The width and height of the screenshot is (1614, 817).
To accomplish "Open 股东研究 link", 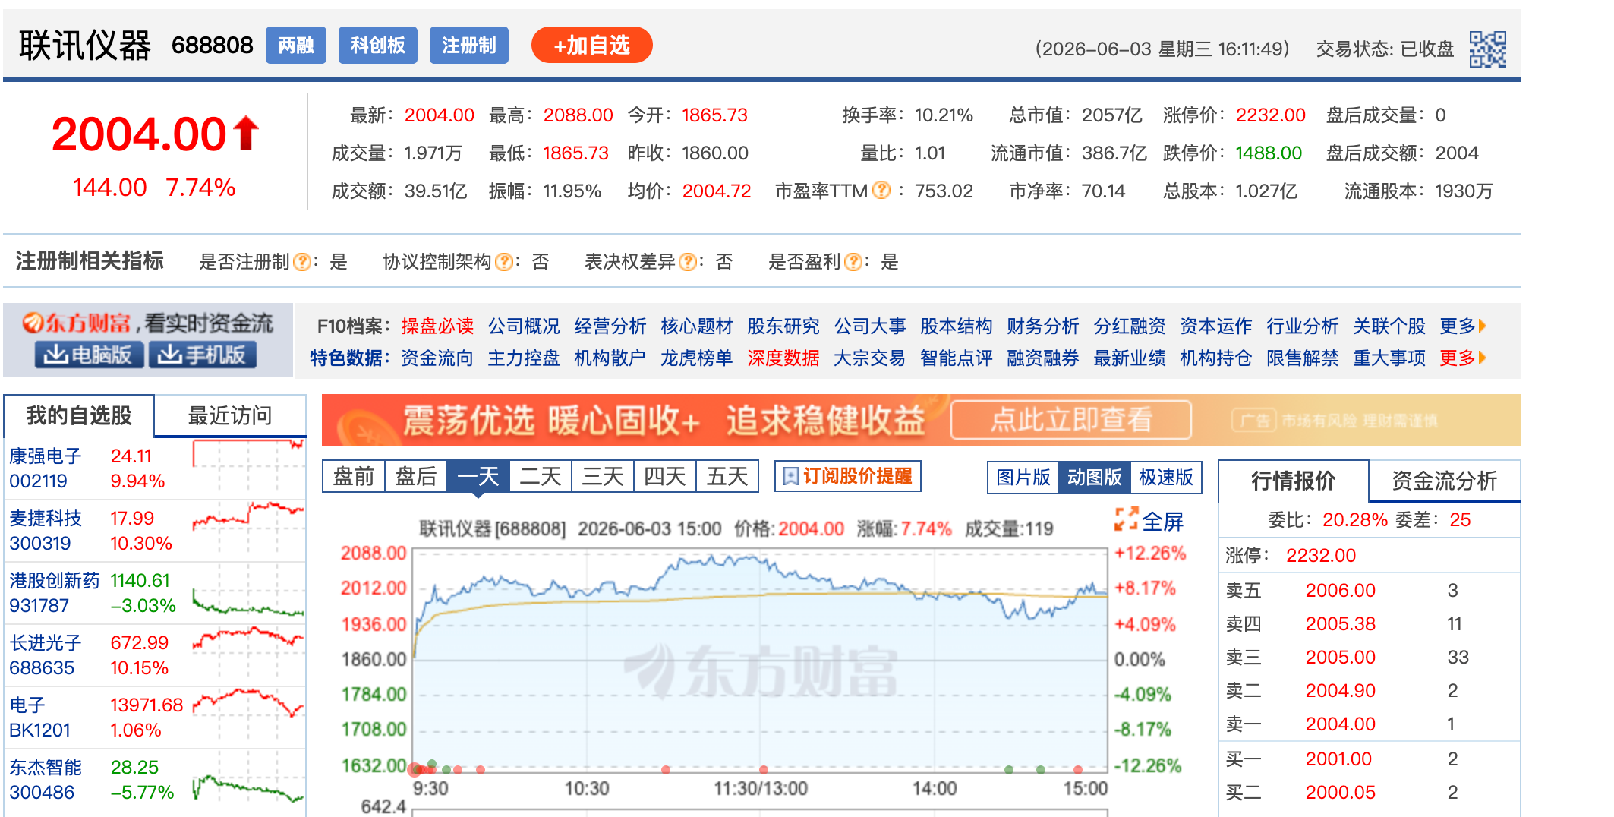I will pyautogui.click(x=783, y=326).
